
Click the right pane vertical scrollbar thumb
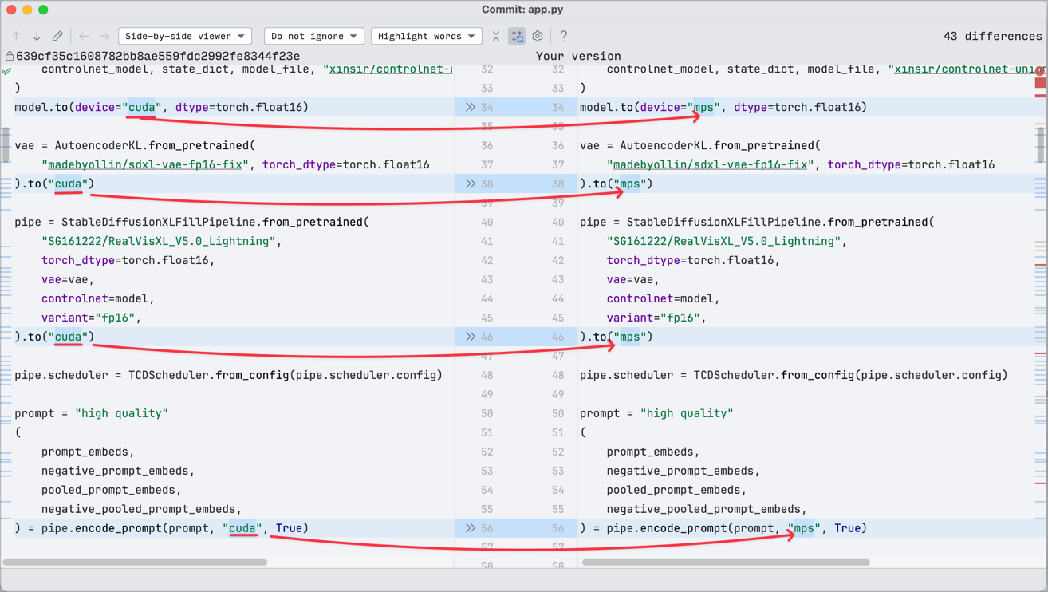pyautogui.click(x=1041, y=144)
